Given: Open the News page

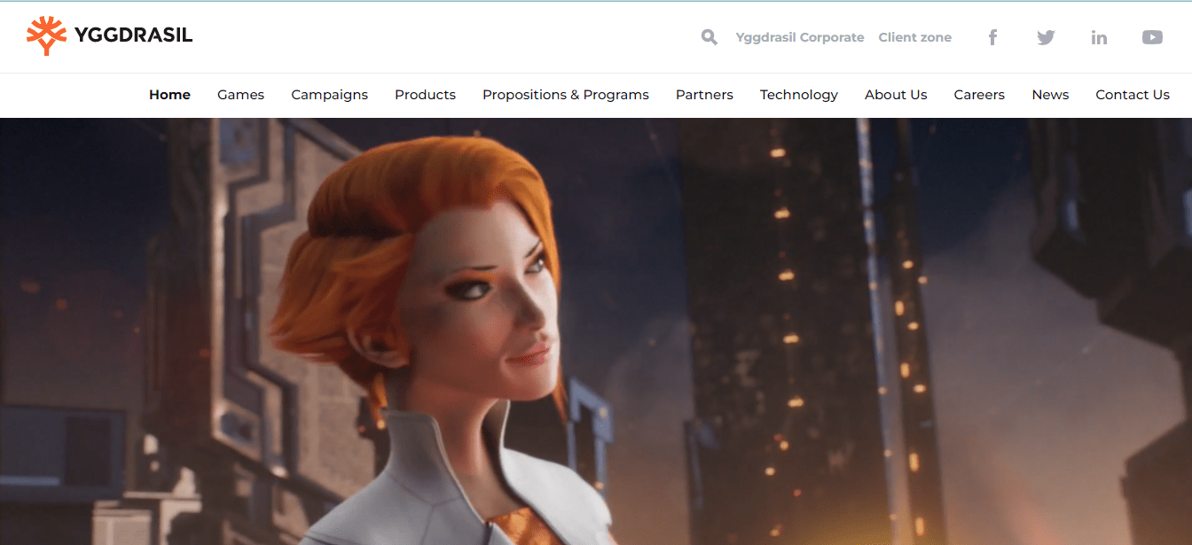Looking at the screenshot, I should click(1050, 95).
